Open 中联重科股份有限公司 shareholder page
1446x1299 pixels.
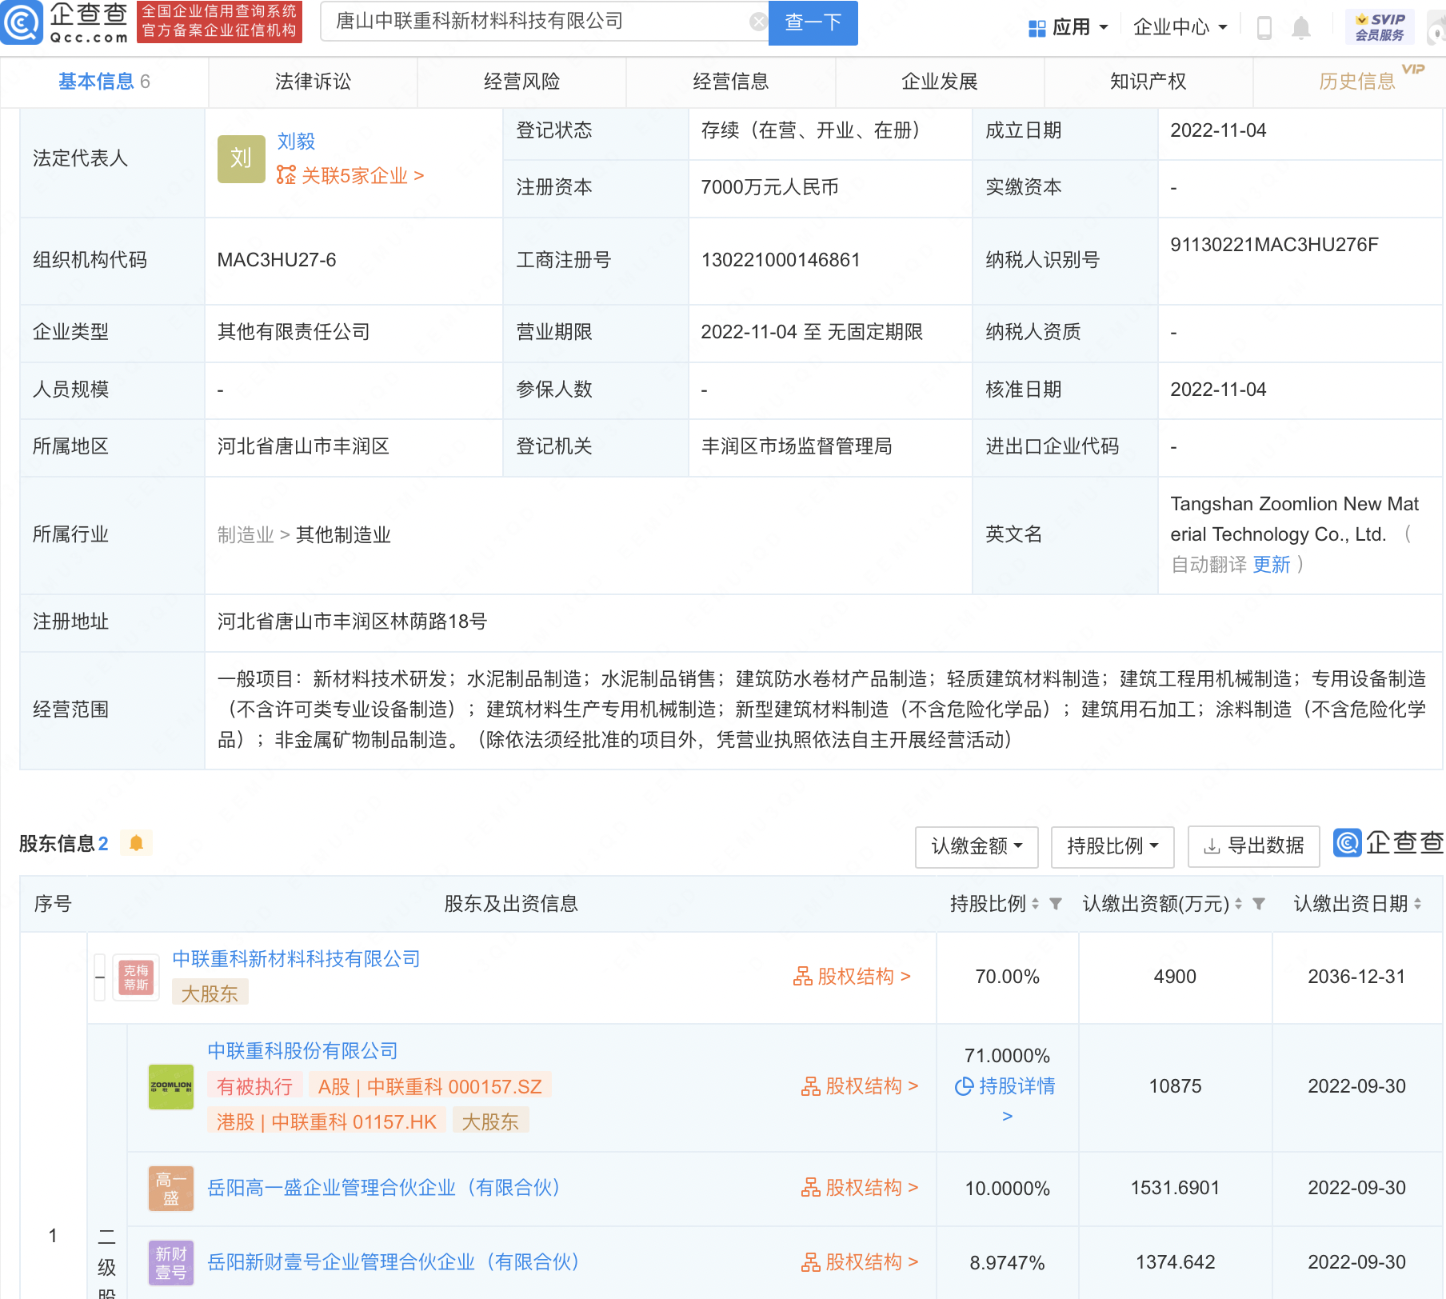click(302, 1051)
